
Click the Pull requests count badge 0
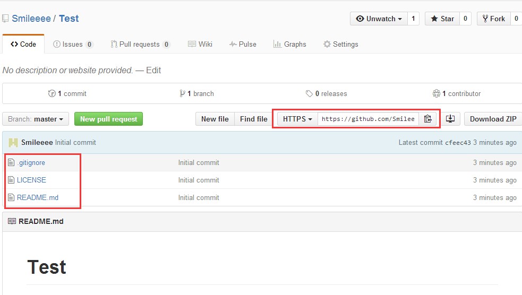[166, 44]
